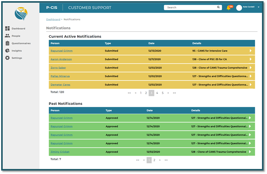Screen dimensions: 267x174
Task: Click the Questionnaires clipboard icon
Action: pos(7,43)
